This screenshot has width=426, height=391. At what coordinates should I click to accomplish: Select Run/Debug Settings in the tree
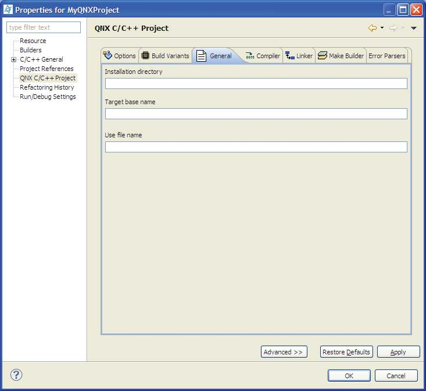coord(48,97)
